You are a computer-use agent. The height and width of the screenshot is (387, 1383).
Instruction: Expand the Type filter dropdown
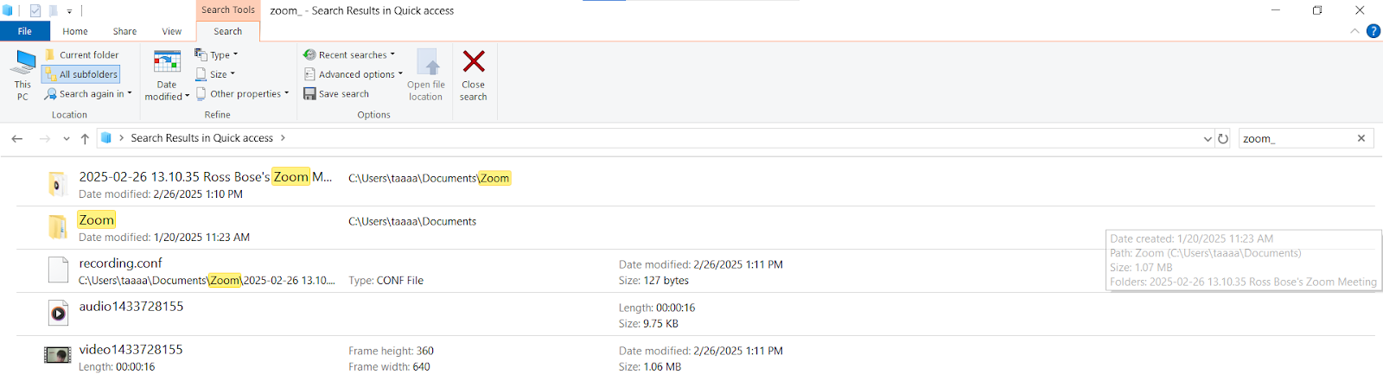point(217,54)
